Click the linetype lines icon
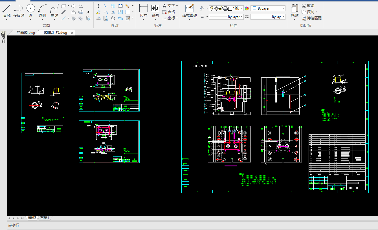The width and height of the screenshot is (378, 230). click(202, 17)
